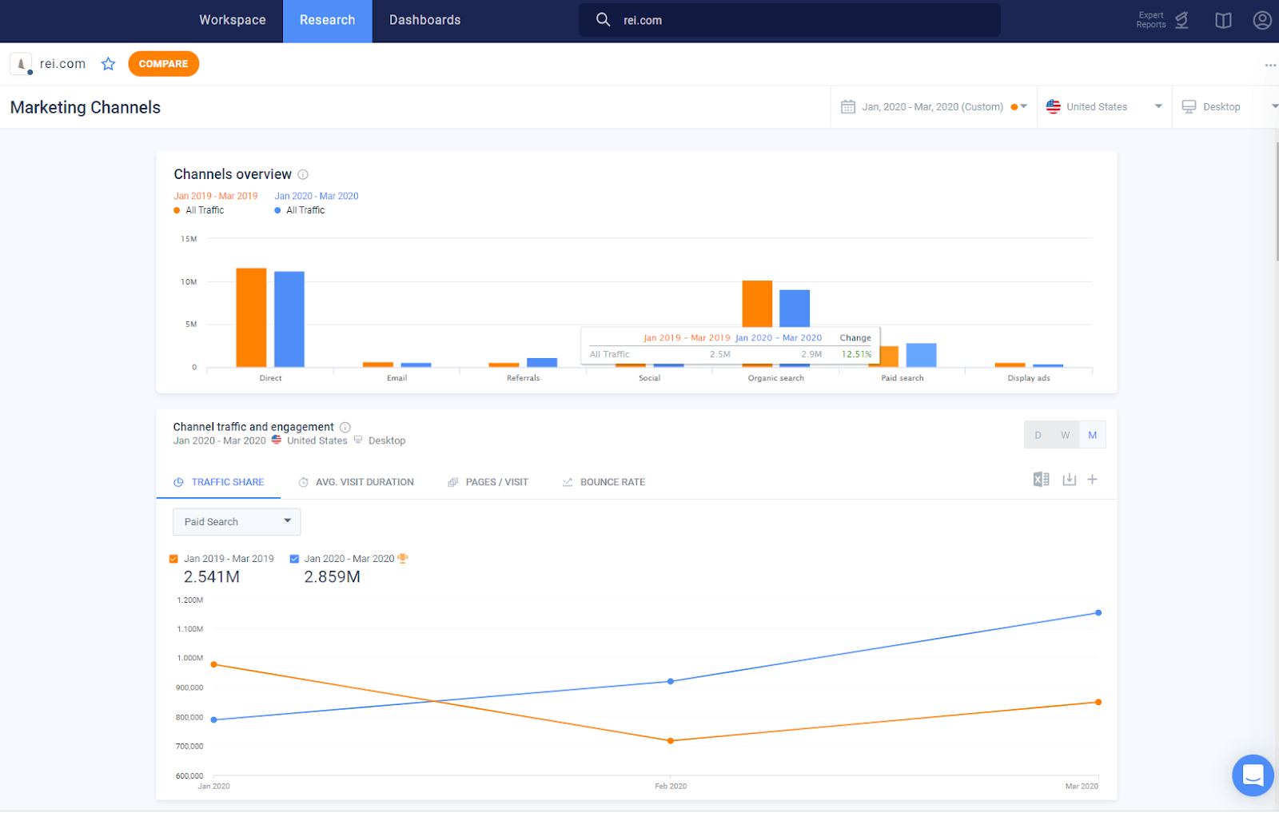1279x813 pixels.
Task: Click the blue Referrals bar
Action: (x=542, y=363)
